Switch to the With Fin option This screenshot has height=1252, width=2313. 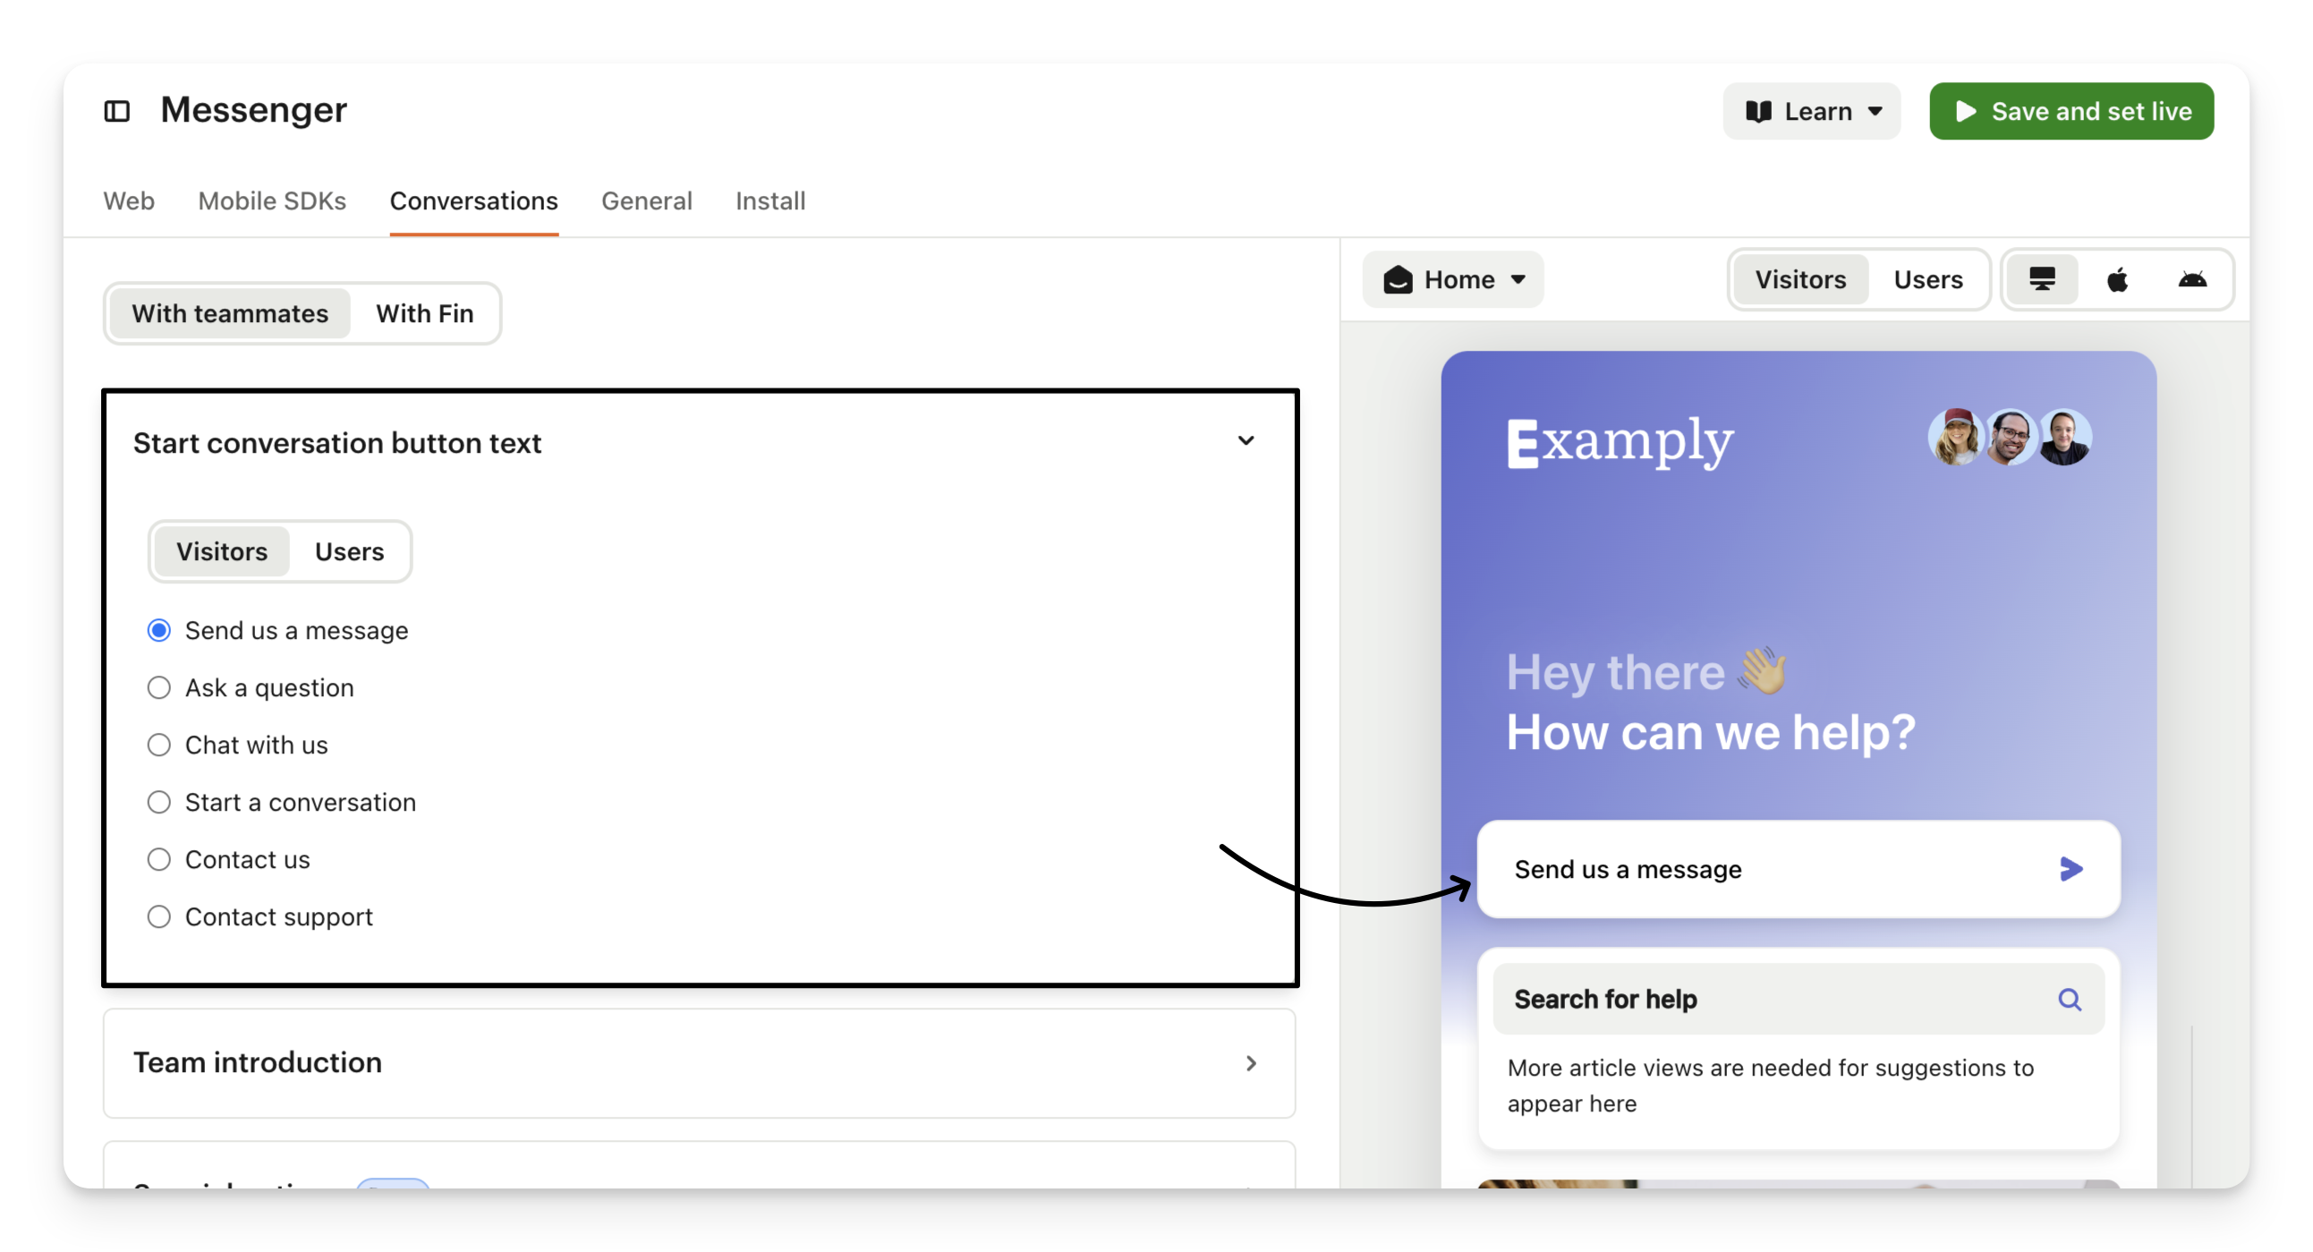[424, 313]
